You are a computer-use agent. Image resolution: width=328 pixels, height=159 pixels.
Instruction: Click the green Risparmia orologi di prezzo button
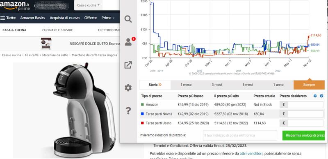tap(303, 135)
